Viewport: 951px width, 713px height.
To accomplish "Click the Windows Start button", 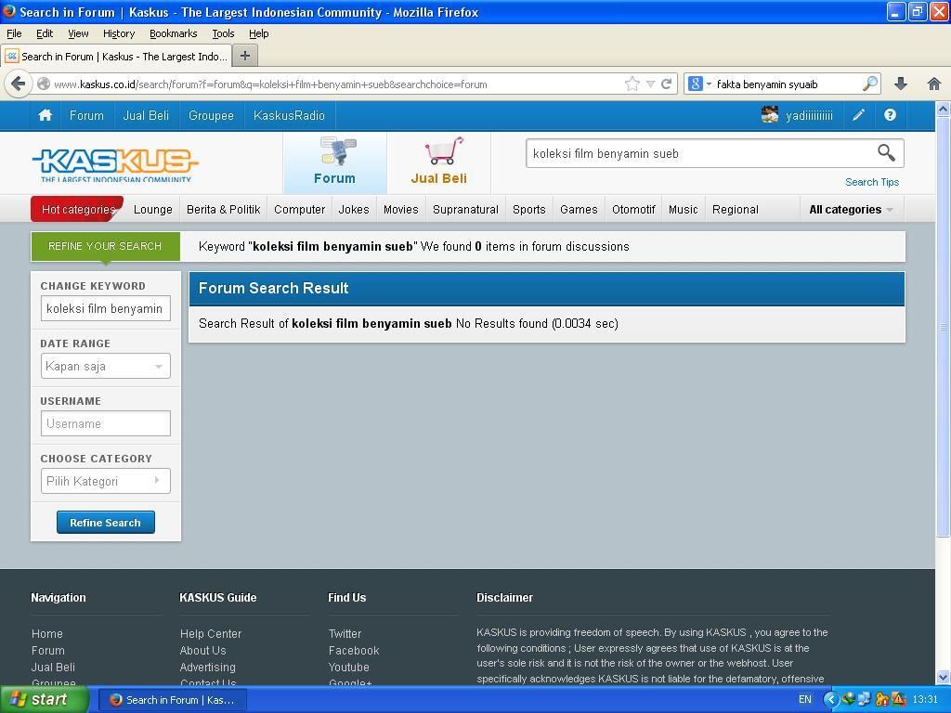I will [45, 700].
